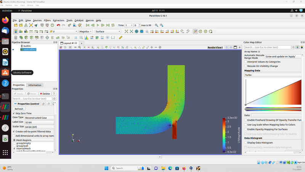305x172 pixels.
Task: Click the Delete button
Action: pyautogui.click(x=45, y=94)
